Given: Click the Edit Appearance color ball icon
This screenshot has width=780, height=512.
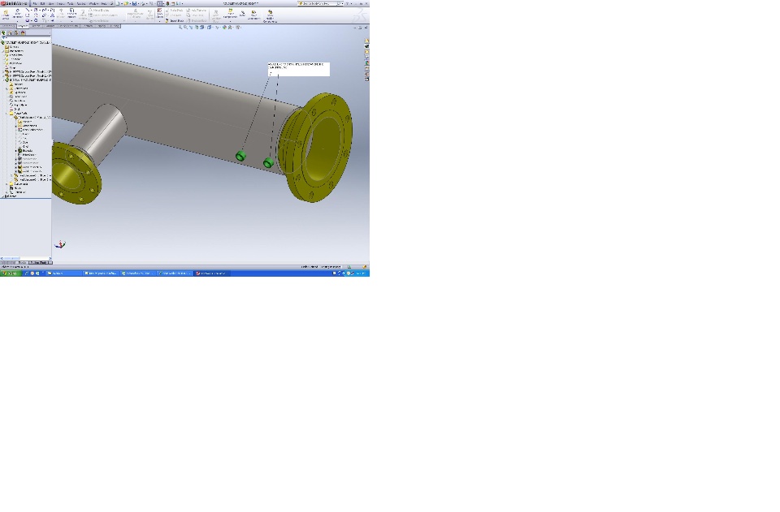Looking at the screenshot, I should [224, 28].
